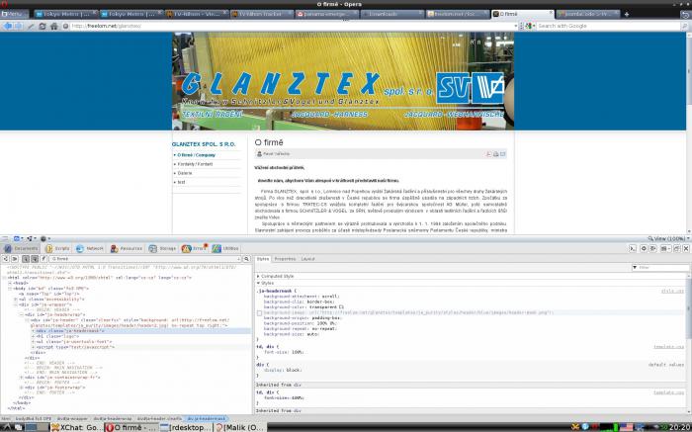Screen dimensions: 692x432
Task: Collapse div ja-wrapper node in DOM tree
Action: tap(16, 304)
